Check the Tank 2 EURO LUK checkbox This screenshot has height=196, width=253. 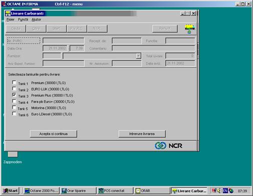(x=14, y=89)
